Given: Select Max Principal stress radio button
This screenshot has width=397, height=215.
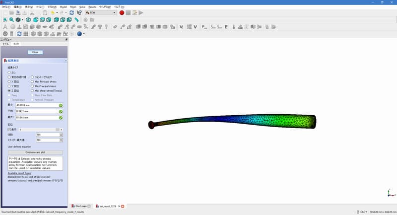Looking at the screenshot, I should tap(32, 81).
